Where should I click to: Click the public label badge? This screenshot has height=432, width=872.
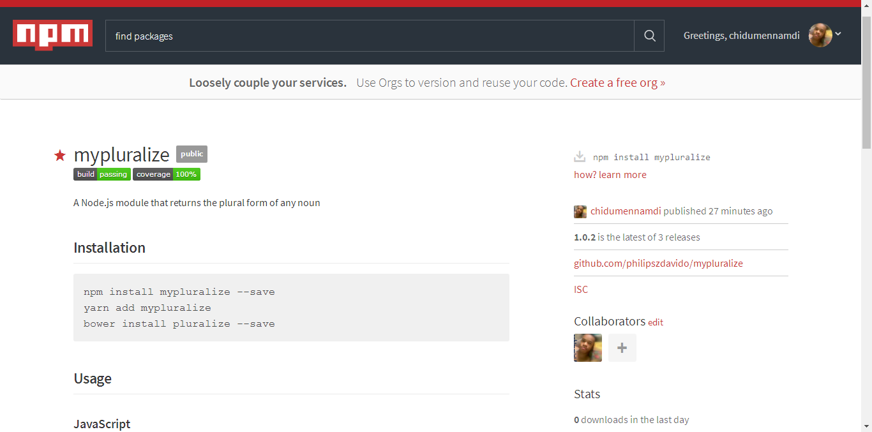tap(192, 154)
